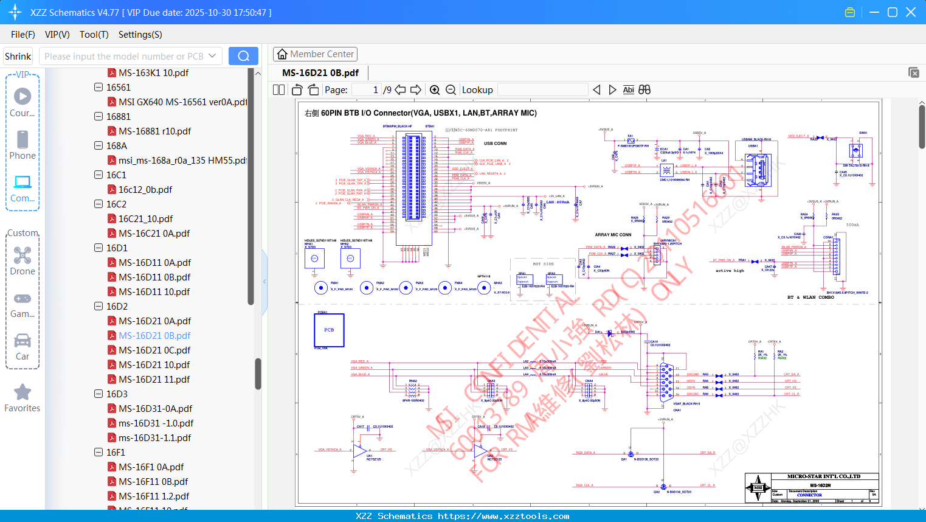Open the VIP(V) menu
The width and height of the screenshot is (926, 522).
57,35
